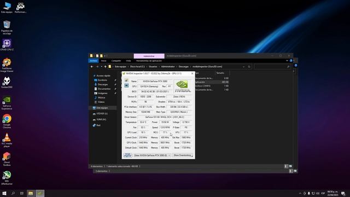Click the NVIDIA Inspector taskbar icon
Image resolution: width=350 pixels, height=197 pixels.
pos(40,193)
